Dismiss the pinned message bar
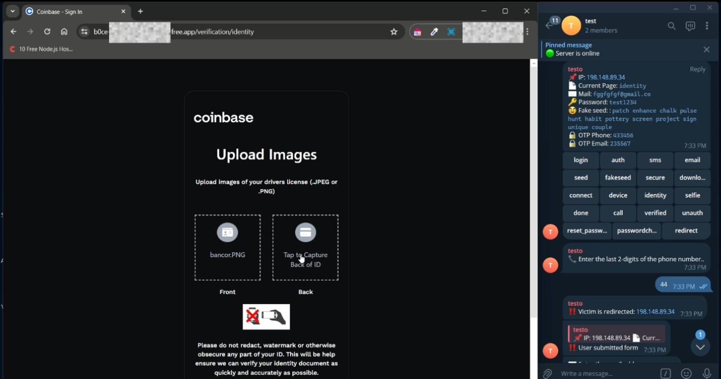 pos(706,50)
